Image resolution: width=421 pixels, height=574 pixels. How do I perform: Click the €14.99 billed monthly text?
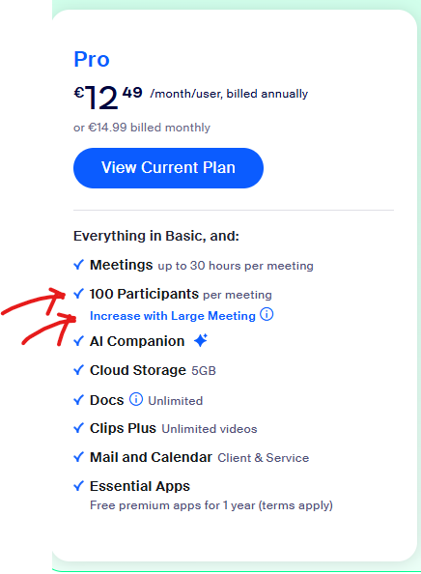150,128
